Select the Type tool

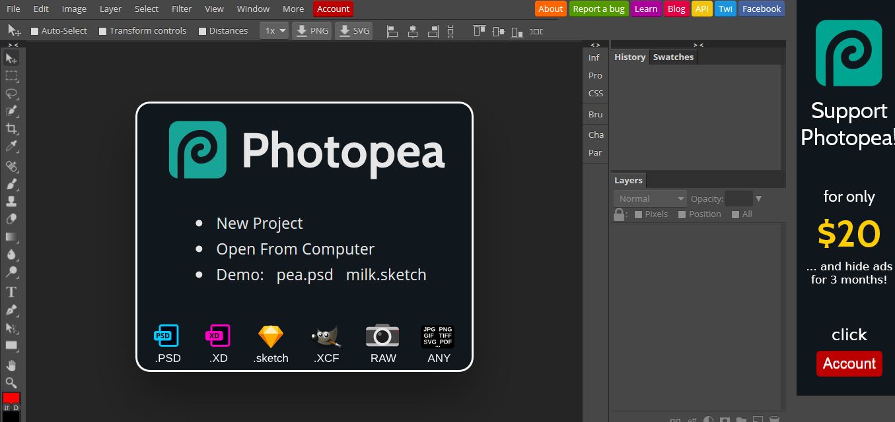pos(11,291)
